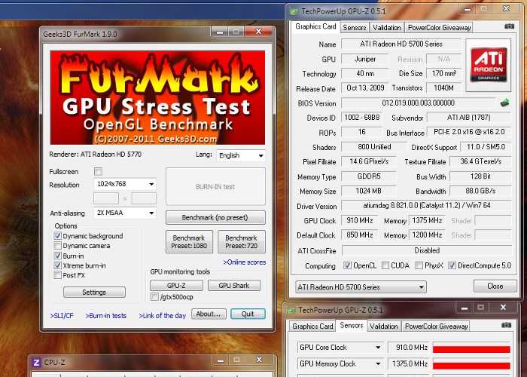
Task: Uncheck the Burn-in option
Action: (57, 256)
